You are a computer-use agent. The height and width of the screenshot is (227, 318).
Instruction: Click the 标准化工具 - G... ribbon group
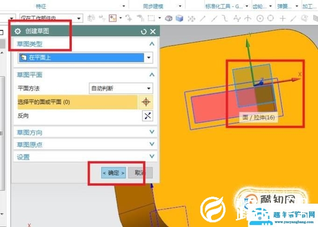[224, 6]
